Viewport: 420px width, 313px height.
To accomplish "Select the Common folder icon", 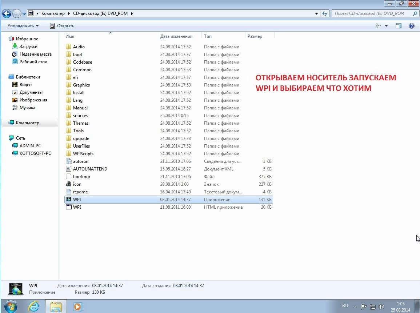I will click(69, 69).
